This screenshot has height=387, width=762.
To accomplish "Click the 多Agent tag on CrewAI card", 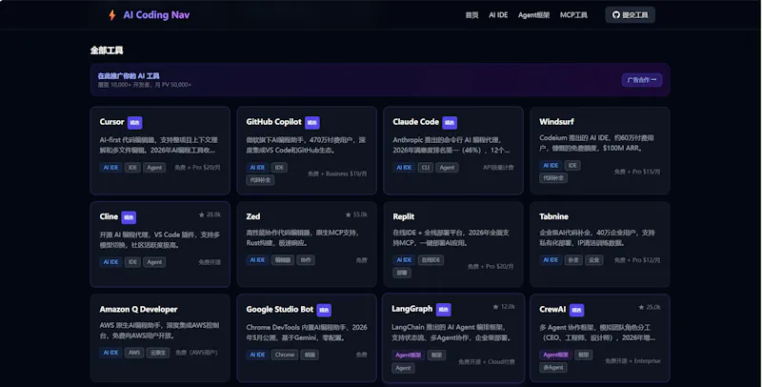I will click(553, 368).
